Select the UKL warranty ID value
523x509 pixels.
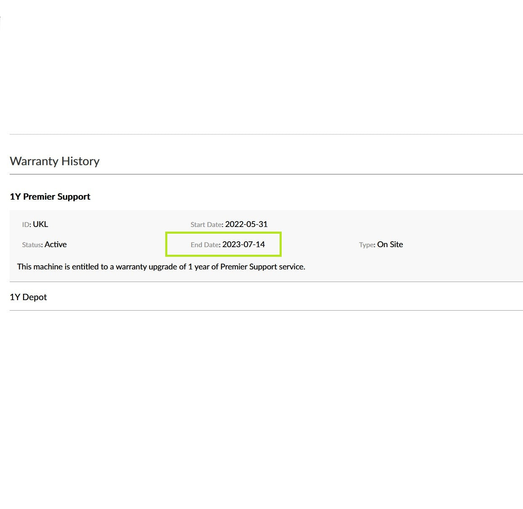point(40,224)
